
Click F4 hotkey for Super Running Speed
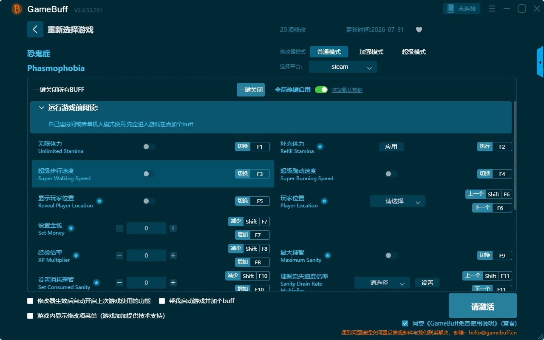(x=495, y=174)
